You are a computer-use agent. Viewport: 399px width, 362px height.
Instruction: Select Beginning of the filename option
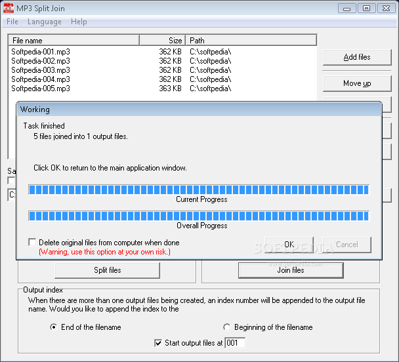pyautogui.click(x=226, y=327)
